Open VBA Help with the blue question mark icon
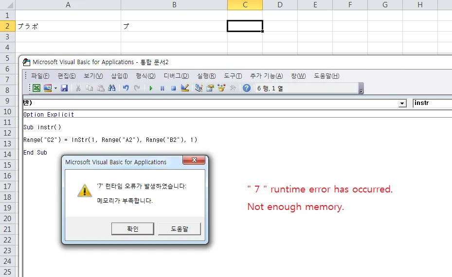This screenshot has height=277, width=452. point(247,88)
